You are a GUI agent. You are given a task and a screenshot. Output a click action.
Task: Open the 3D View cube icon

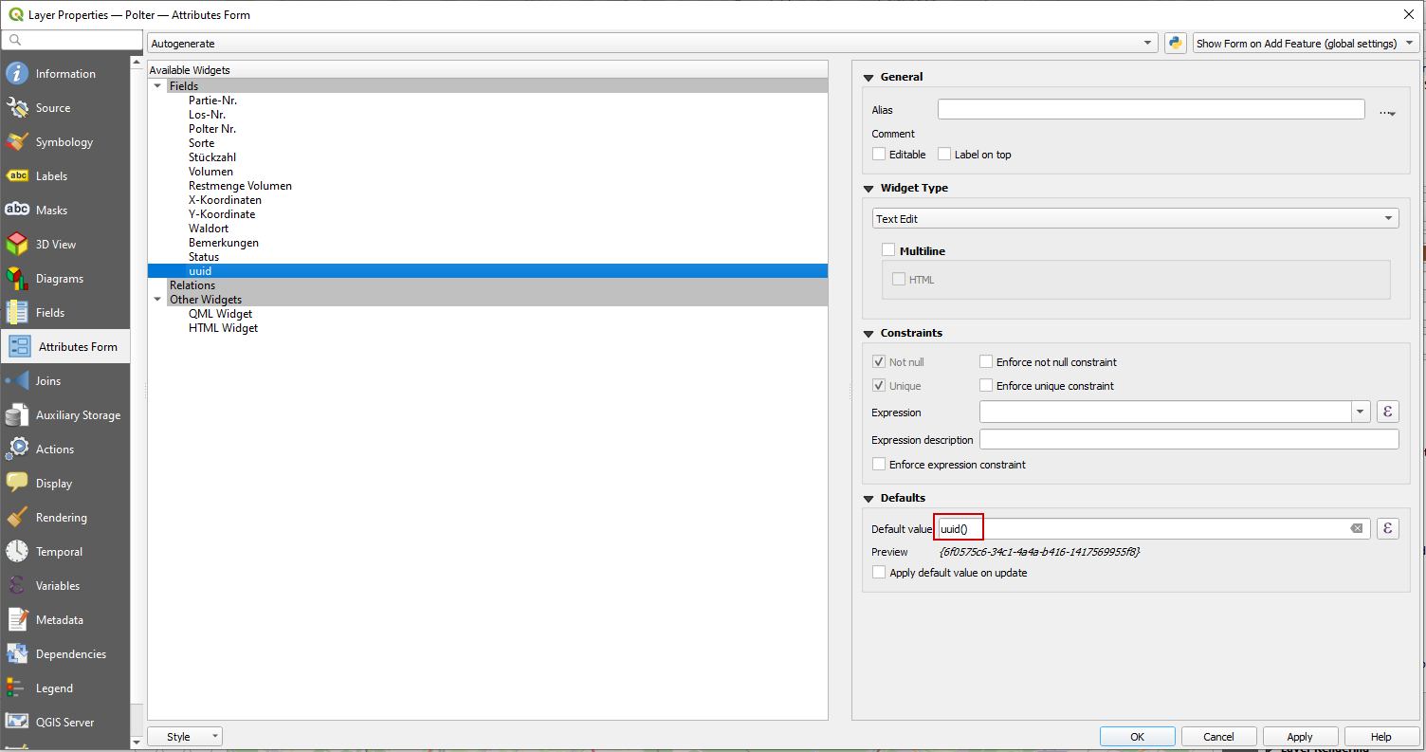tap(17, 245)
